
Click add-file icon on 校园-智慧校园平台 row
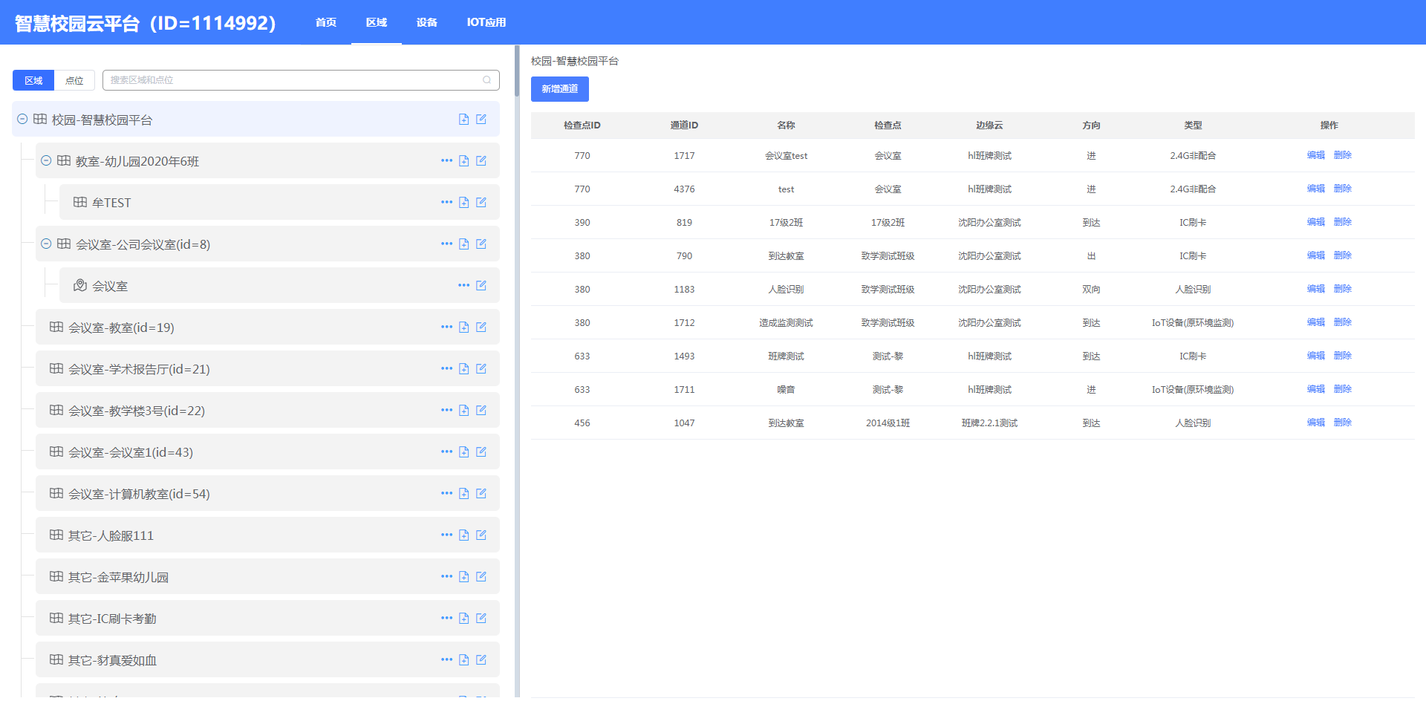(x=463, y=120)
